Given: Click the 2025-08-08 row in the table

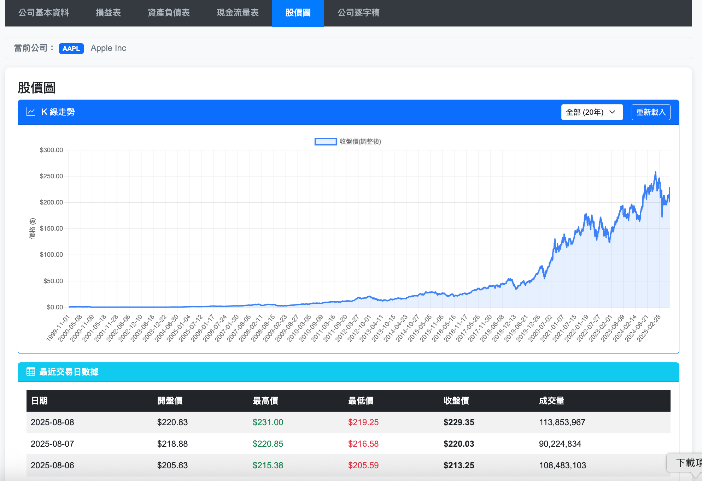Looking at the screenshot, I should pos(52,422).
